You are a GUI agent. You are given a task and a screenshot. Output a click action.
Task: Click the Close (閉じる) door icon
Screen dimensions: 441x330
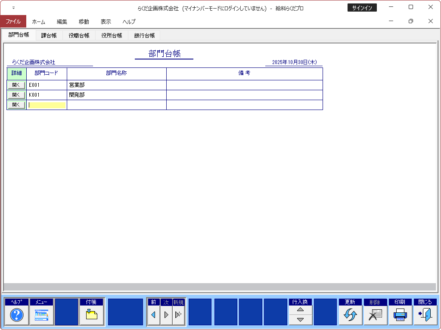425,315
